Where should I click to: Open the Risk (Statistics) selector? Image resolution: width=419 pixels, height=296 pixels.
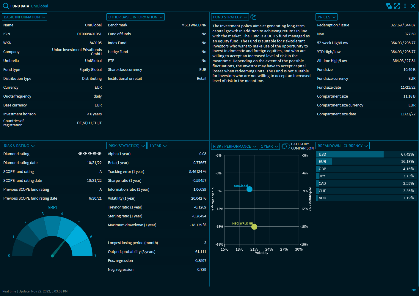click(126, 146)
